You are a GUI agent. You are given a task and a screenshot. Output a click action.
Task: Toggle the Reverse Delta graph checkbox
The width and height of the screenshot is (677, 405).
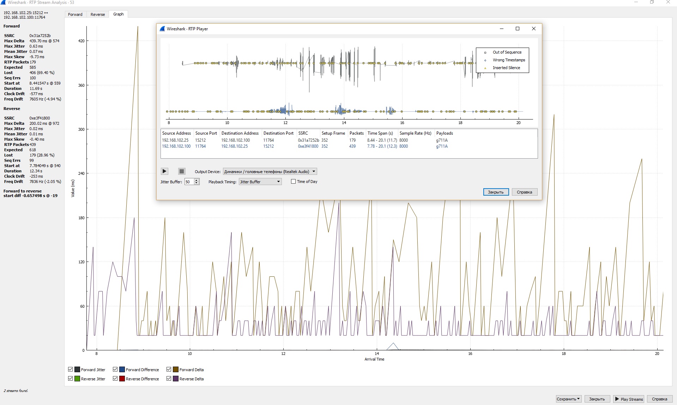click(169, 379)
